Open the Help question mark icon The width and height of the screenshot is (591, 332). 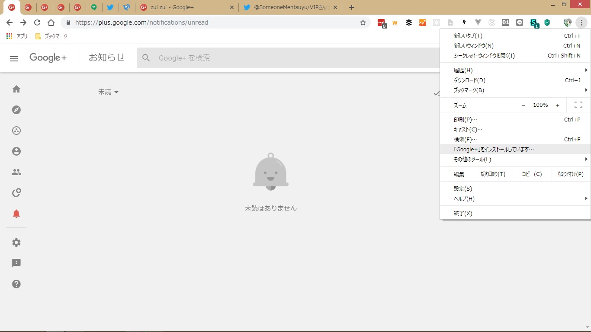tap(16, 284)
